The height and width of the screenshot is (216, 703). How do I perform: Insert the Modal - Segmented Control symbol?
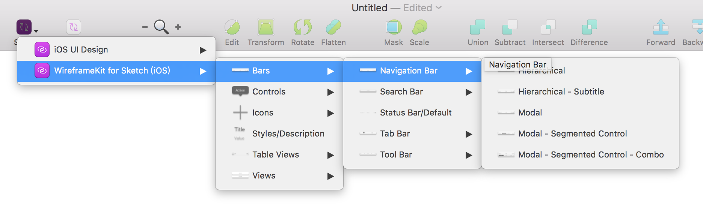pyautogui.click(x=580, y=134)
